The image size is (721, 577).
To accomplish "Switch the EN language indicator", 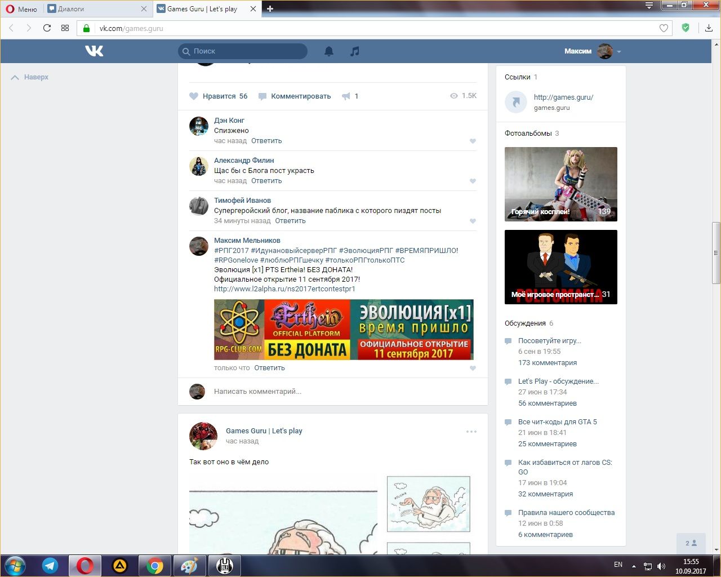I will 618,565.
